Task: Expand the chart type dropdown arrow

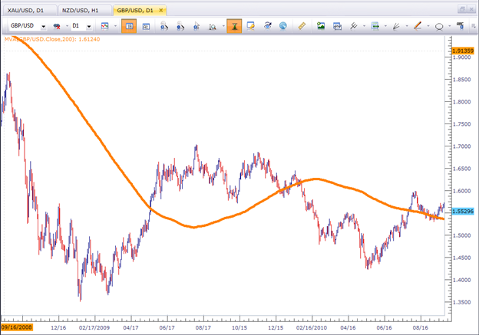Action: [x=115, y=26]
